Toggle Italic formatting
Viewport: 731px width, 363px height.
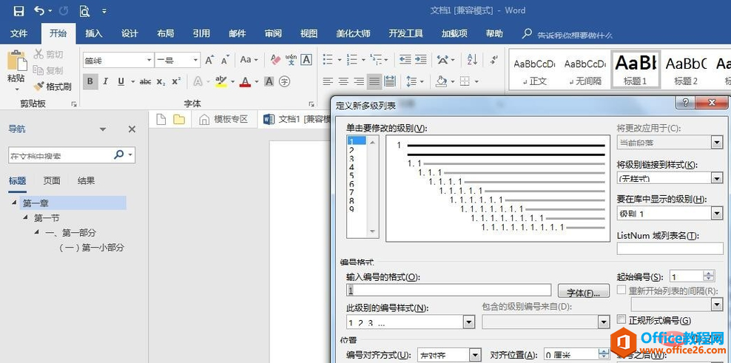click(x=105, y=81)
